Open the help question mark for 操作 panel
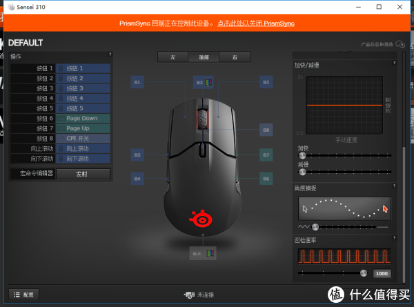Screen dimensions: 414x307 tap(110, 55)
